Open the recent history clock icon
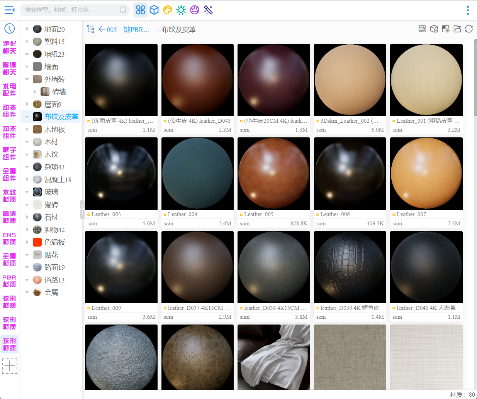Image resolution: width=477 pixels, height=399 pixels. tap(10, 28)
